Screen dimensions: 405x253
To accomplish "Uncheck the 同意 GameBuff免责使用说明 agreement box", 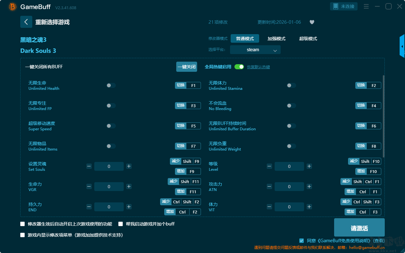I will pos(302,241).
